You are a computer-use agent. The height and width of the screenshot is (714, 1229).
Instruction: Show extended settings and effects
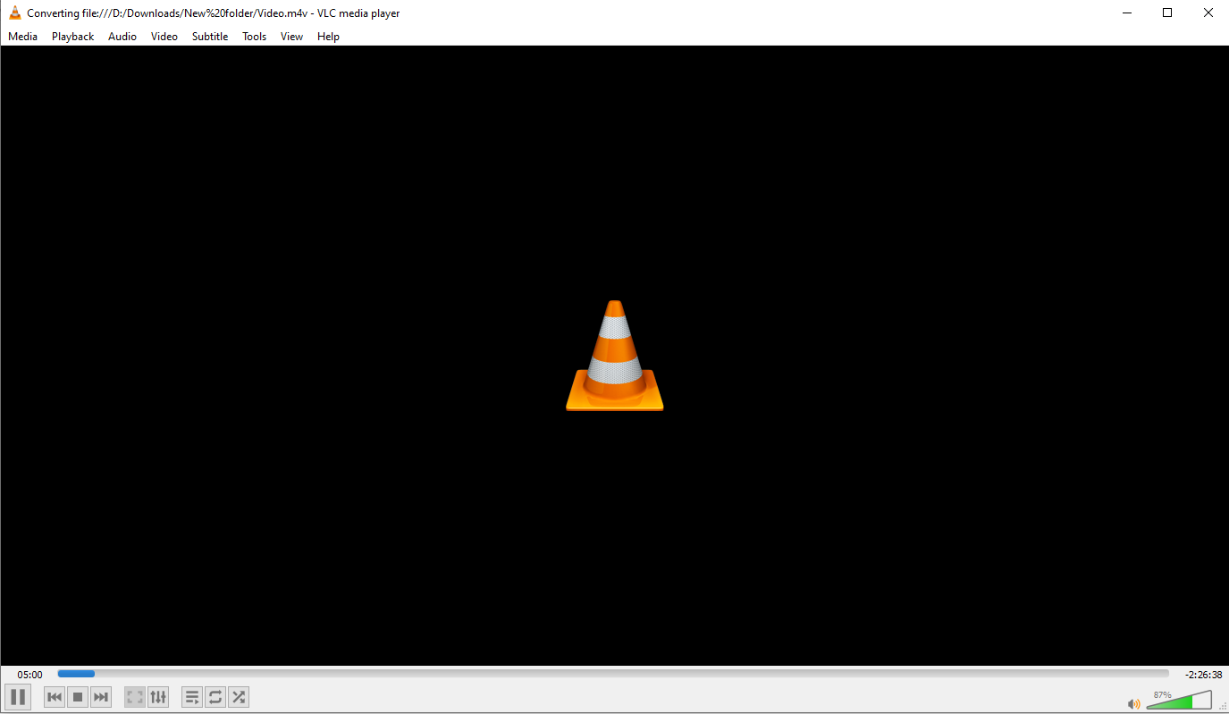(x=158, y=697)
